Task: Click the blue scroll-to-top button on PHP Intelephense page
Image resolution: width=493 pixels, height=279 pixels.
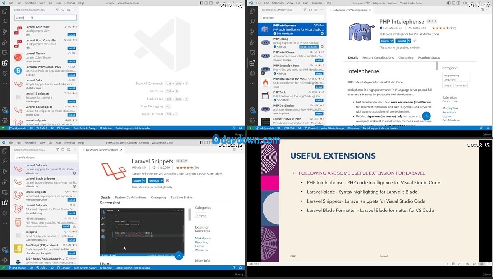Action: tap(426, 116)
